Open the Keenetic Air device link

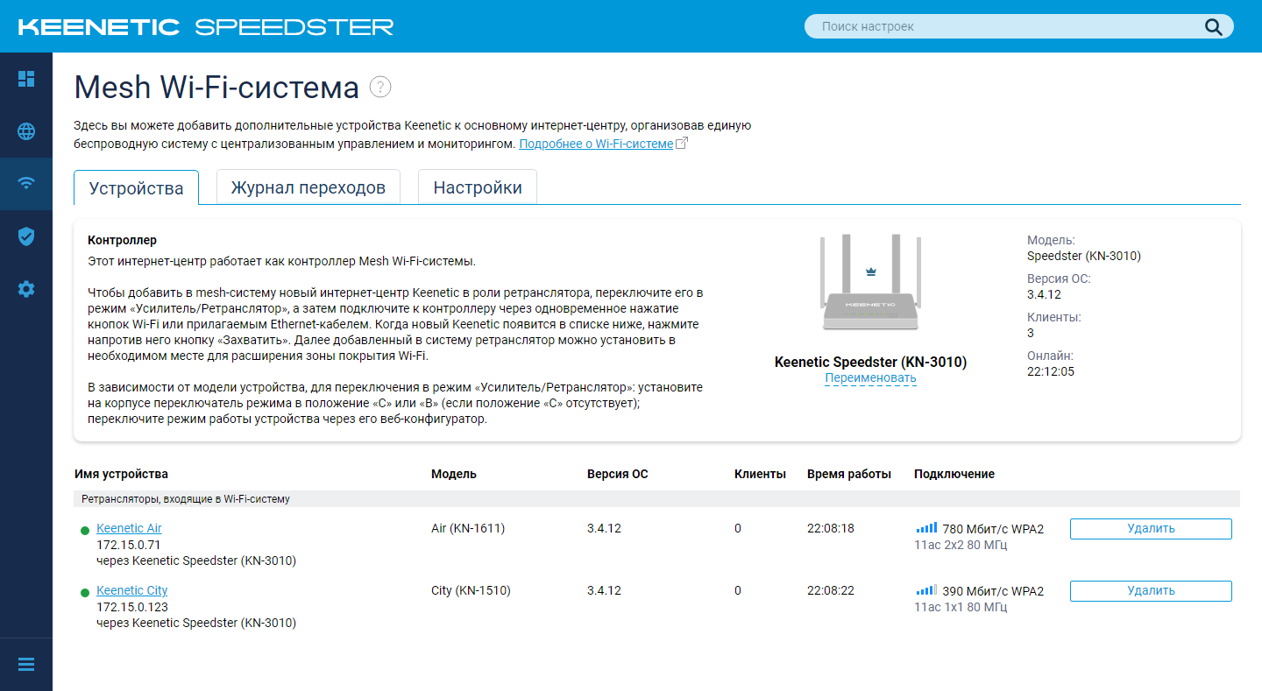pyautogui.click(x=129, y=528)
